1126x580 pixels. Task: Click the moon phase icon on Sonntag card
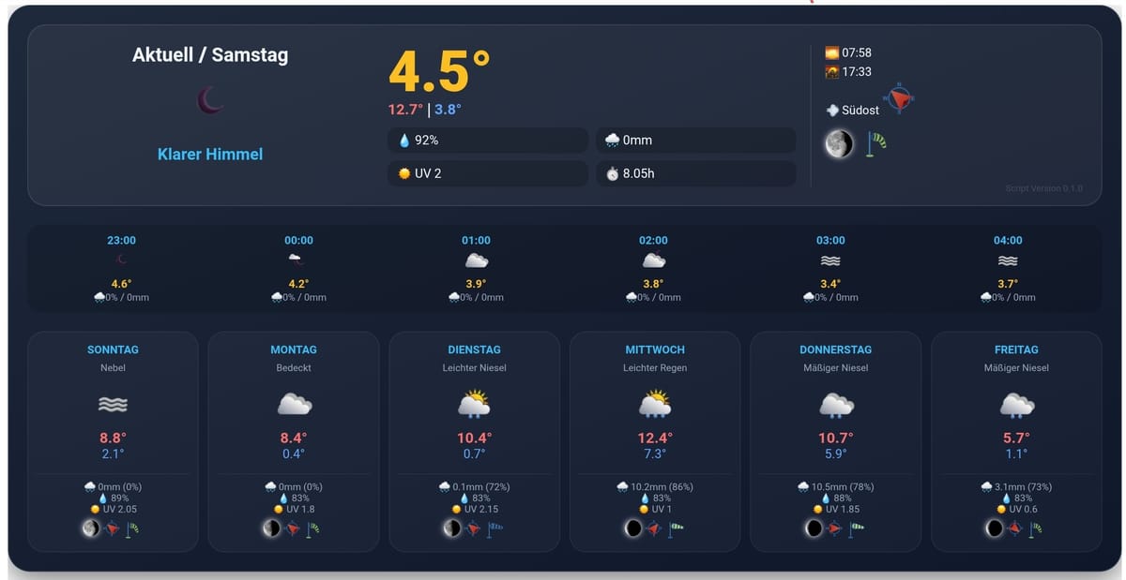pyautogui.click(x=90, y=528)
